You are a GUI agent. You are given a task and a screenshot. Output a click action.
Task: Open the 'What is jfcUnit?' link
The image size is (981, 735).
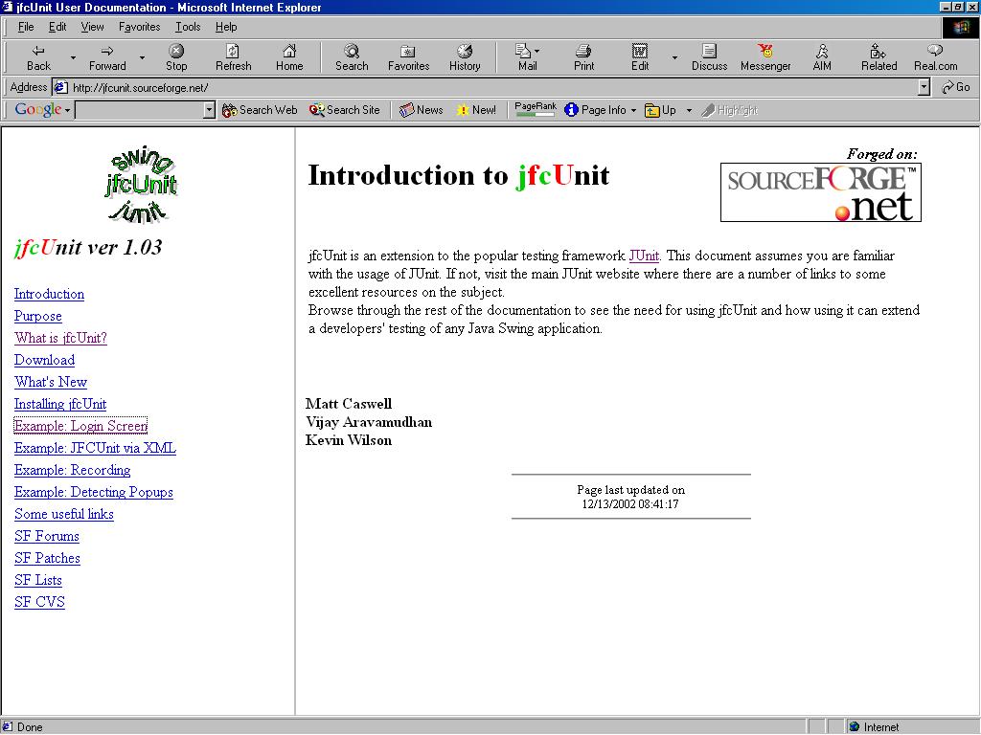tap(60, 338)
